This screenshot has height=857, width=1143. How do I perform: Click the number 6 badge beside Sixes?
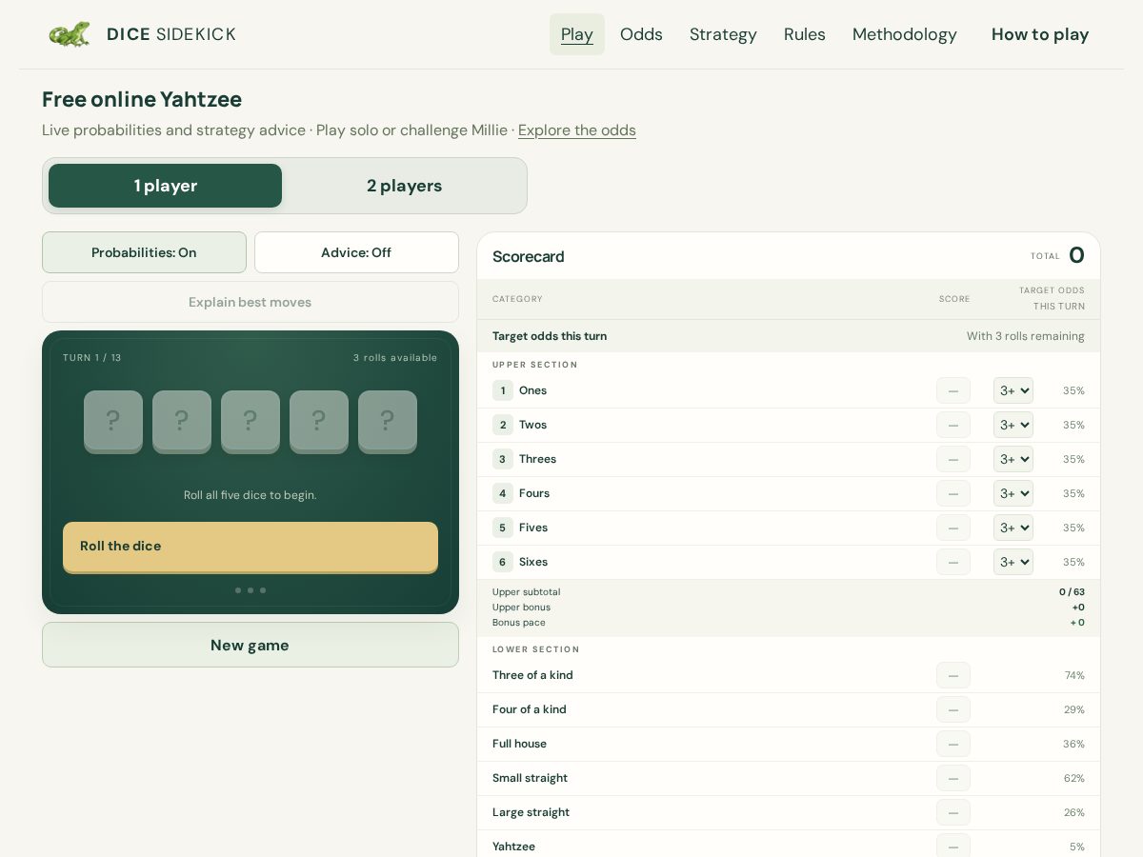click(x=503, y=562)
